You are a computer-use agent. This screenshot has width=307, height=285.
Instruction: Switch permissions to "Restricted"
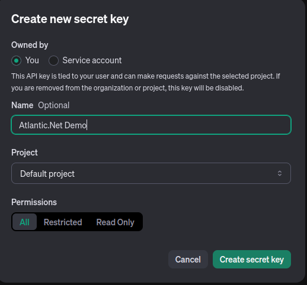pyautogui.click(x=63, y=222)
